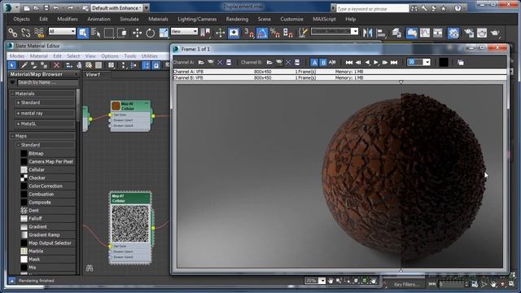
Task: Open zoom percentage dropdown in Slate editor
Action: click(x=322, y=281)
